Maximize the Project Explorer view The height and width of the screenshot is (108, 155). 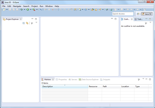pyautogui.click(x=36, y=19)
